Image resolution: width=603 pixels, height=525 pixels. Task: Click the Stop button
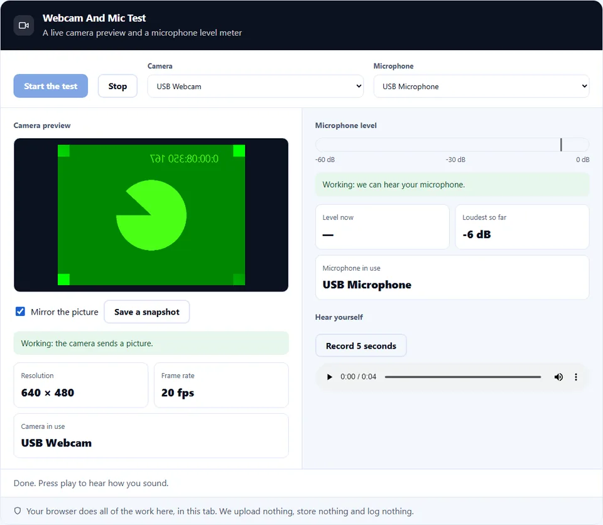(117, 86)
